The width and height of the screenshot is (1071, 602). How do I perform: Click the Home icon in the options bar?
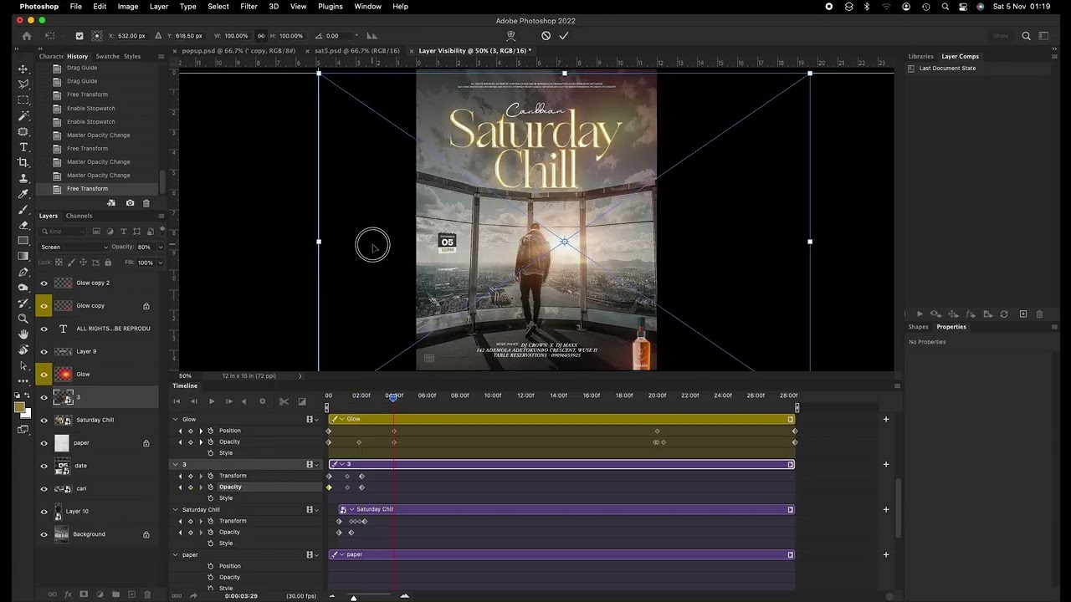pyautogui.click(x=26, y=36)
